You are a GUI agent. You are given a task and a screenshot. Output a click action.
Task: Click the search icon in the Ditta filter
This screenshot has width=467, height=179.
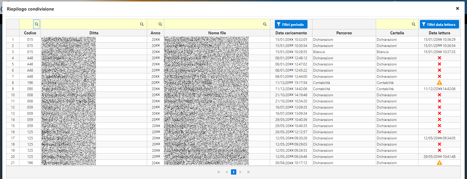[x=142, y=24]
